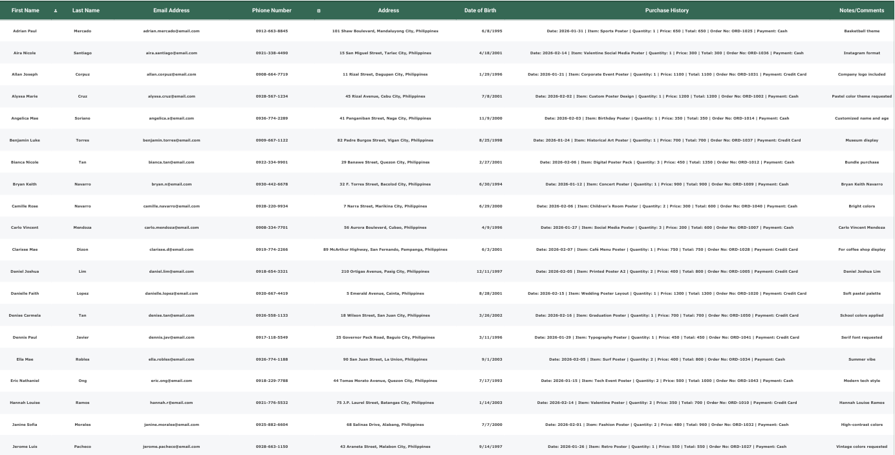Select the cell 'Danielle Faith'
The height and width of the screenshot is (455, 895).
pyautogui.click(x=25, y=293)
